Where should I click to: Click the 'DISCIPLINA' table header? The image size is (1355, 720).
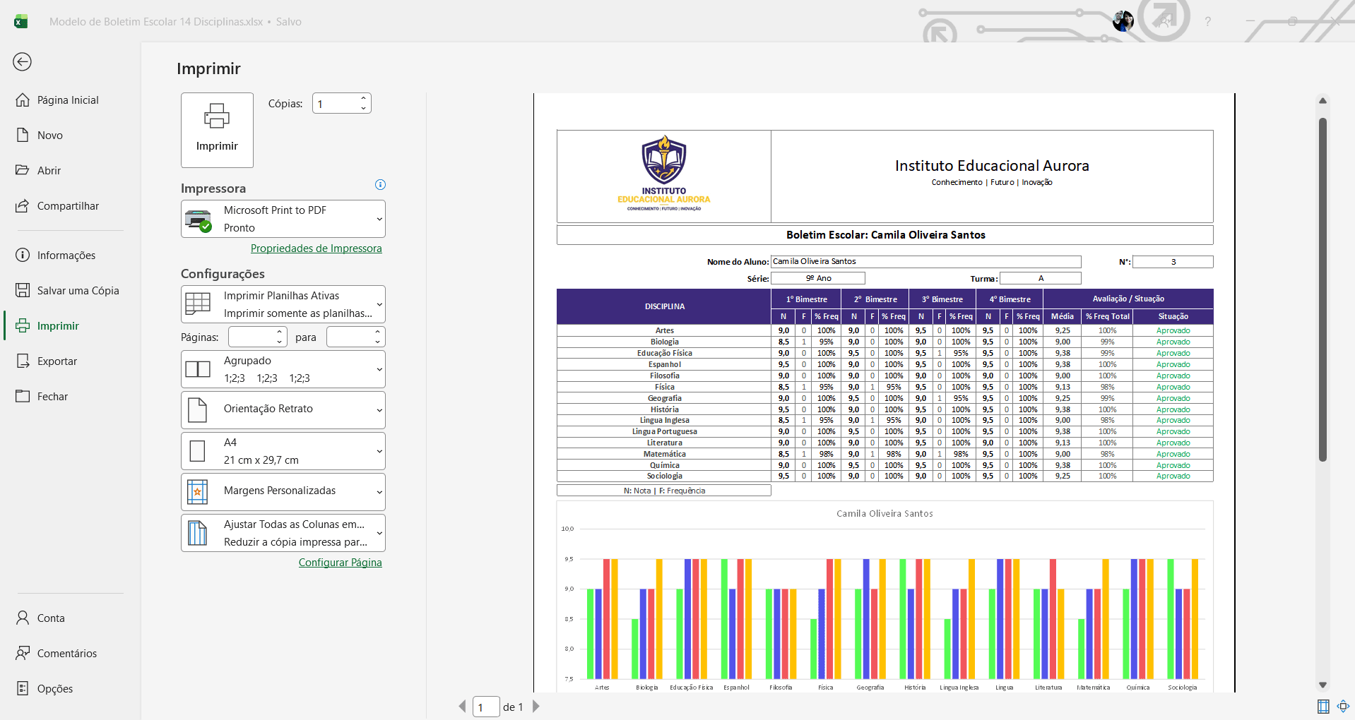pos(664,306)
